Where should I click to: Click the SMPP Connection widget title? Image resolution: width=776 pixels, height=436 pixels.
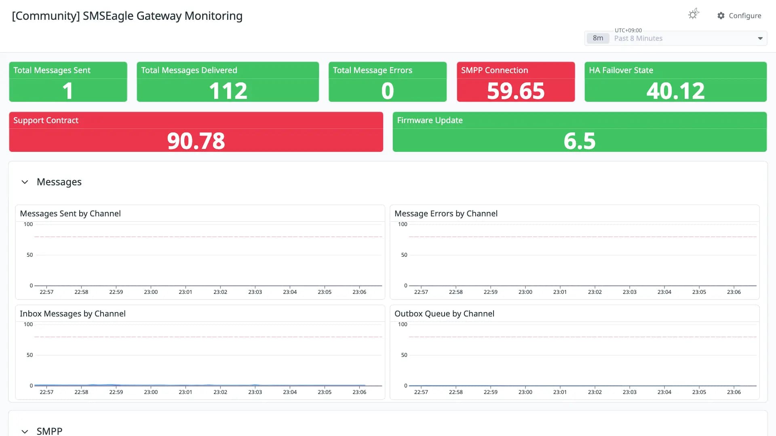494,70
